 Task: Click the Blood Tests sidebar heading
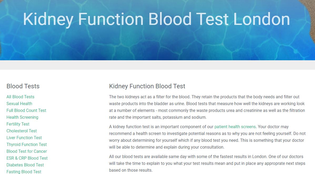(23, 86)
